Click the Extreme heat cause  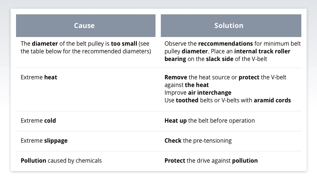[39, 77]
